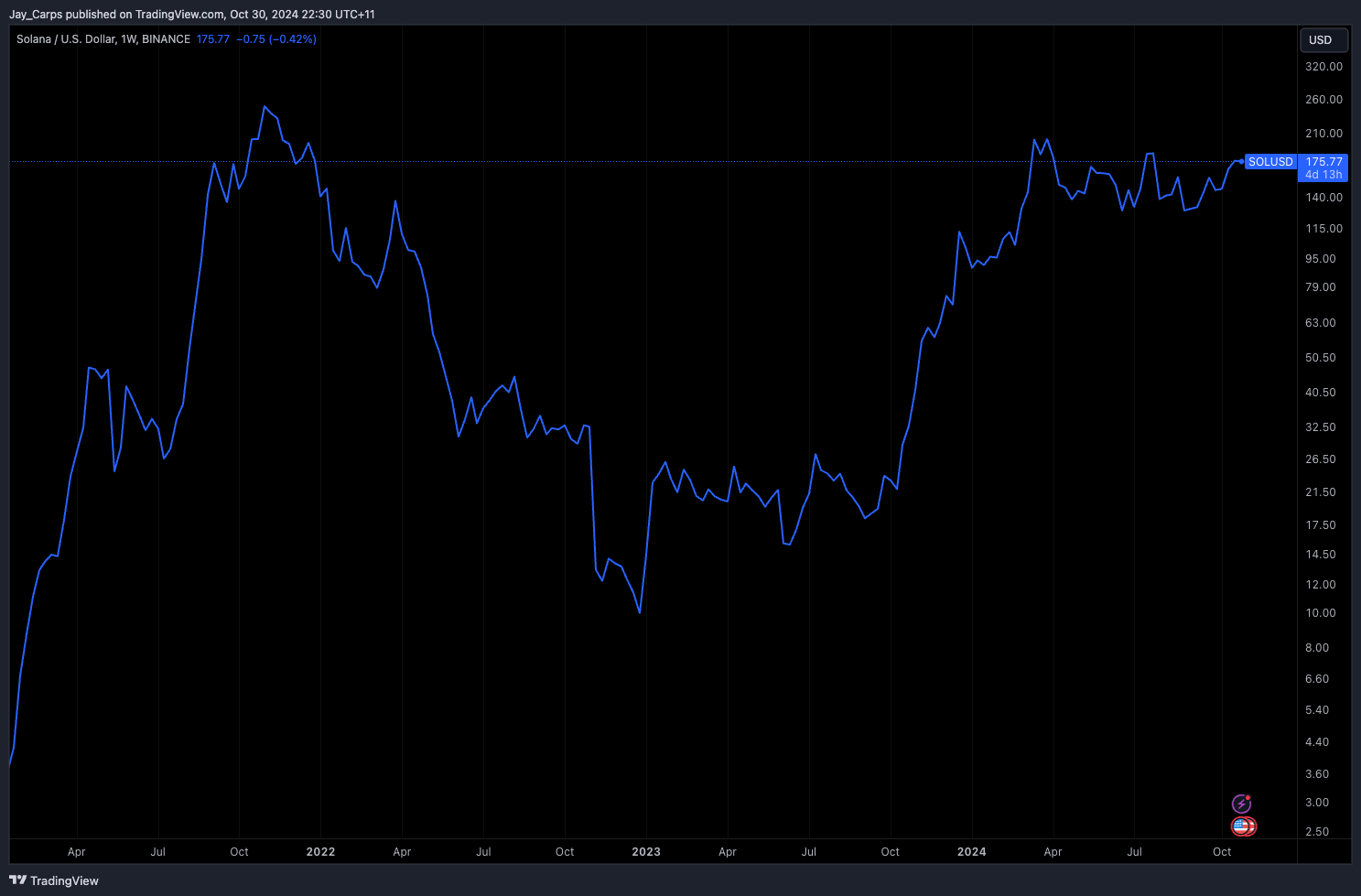Click the 260.00 price axis label

point(1323,100)
